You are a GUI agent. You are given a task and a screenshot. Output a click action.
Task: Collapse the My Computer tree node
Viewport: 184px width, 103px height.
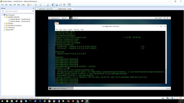[2, 15]
